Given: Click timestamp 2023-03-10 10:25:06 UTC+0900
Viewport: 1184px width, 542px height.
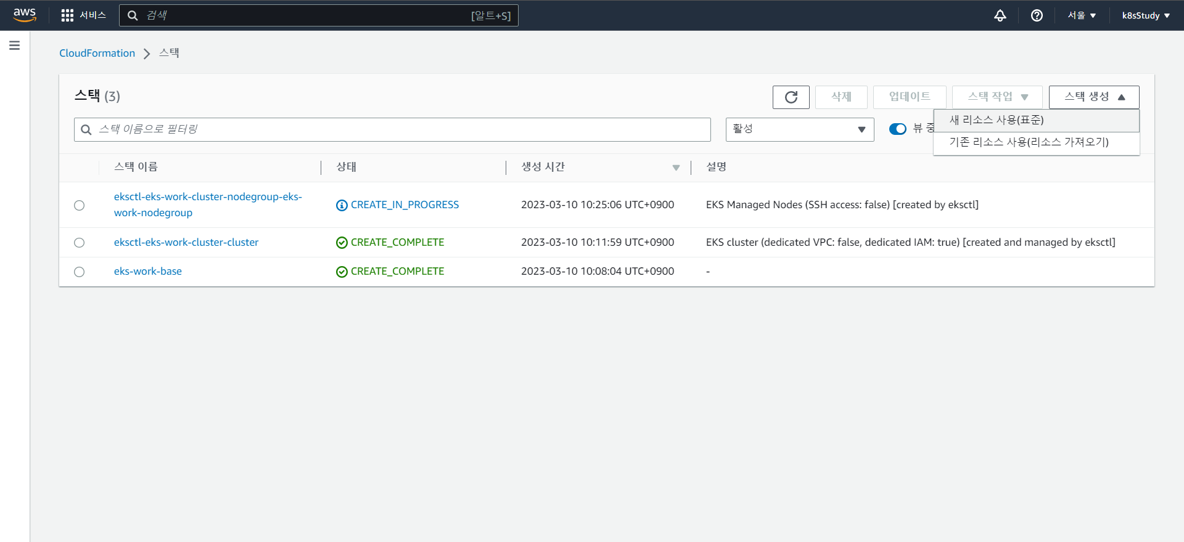Looking at the screenshot, I should [x=598, y=205].
